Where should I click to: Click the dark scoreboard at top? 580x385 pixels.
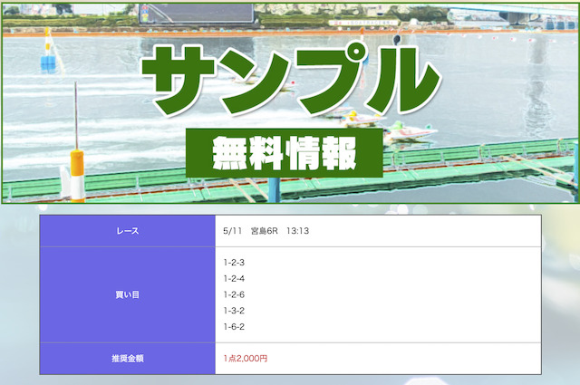click(196, 13)
